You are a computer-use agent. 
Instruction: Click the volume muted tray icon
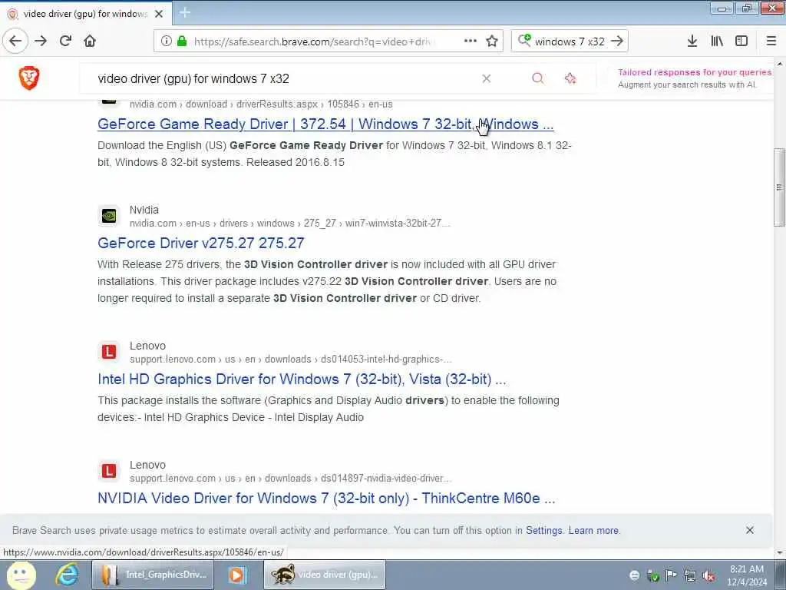point(708,576)
